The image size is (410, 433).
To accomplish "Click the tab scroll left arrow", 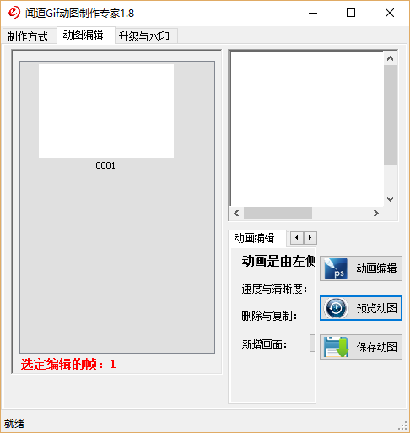I will tap(297, 238).
